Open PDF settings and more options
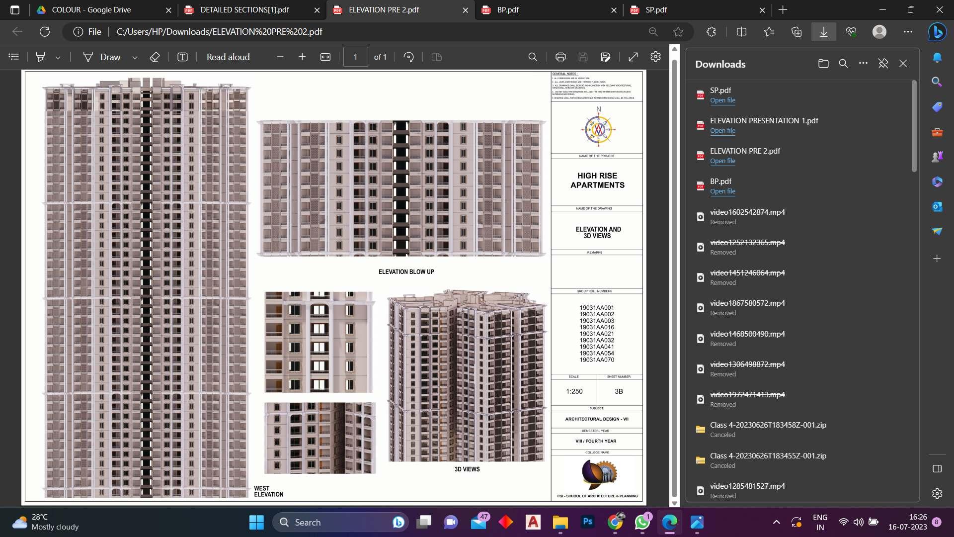Viewport: 954px width, 537px height. [655, 57]
